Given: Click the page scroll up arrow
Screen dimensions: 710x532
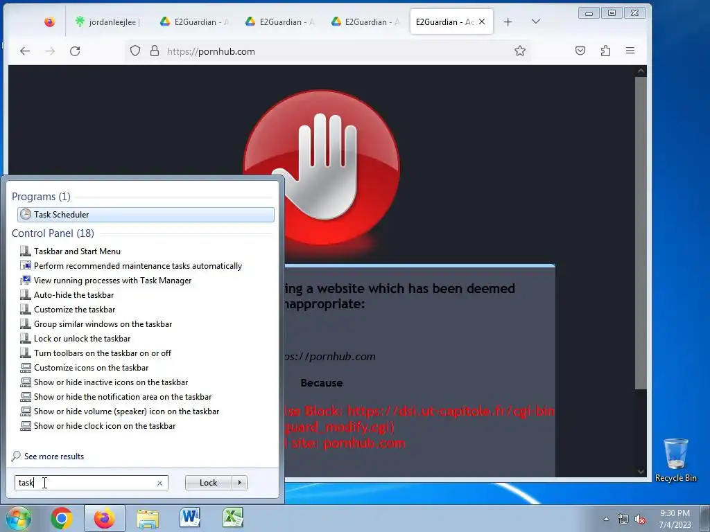Looking at the screenshot, I should (x=640, y=71).
